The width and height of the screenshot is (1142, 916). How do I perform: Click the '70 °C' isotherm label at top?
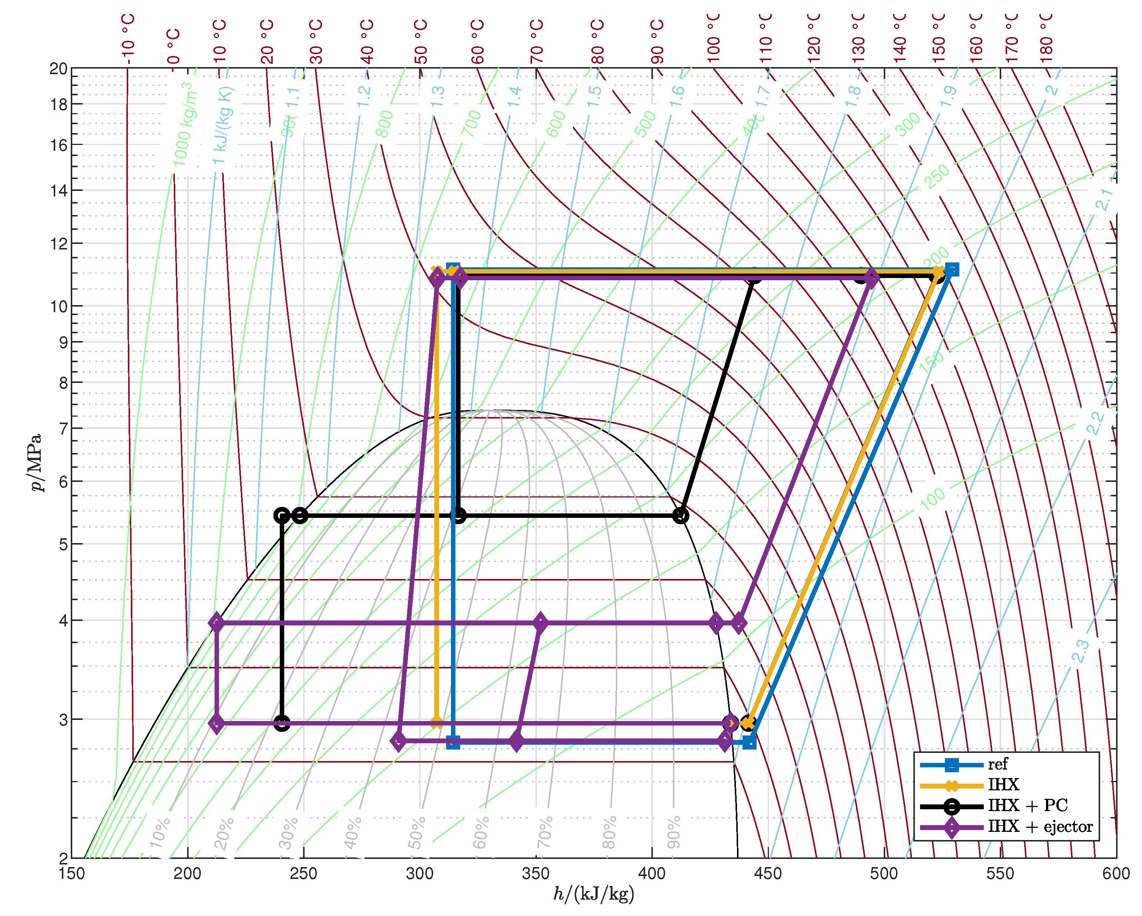[537, 42]
